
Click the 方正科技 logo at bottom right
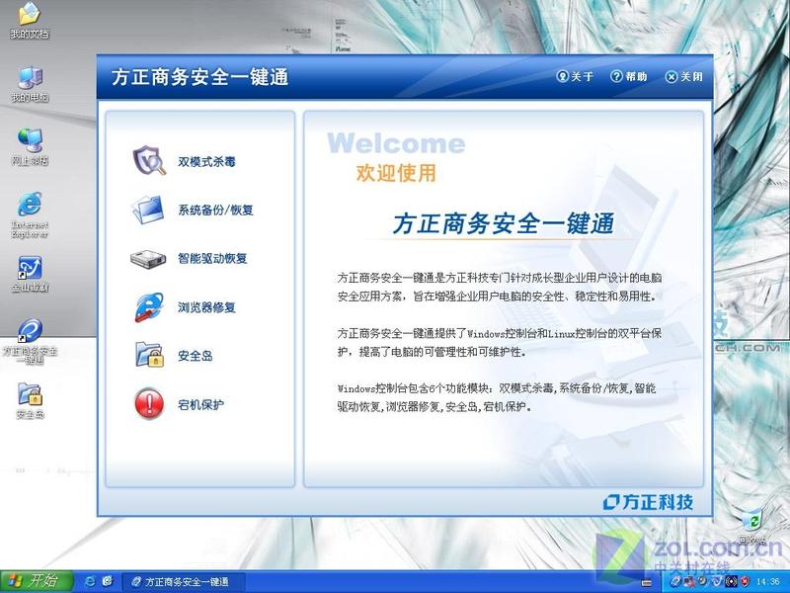(648, 502)
